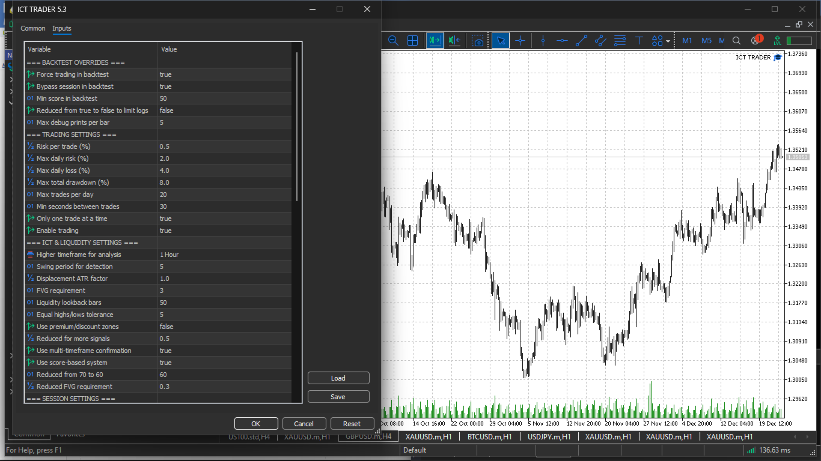Select the 'Only one trade at a time' value
The height and width of the screenshot is (461, 821).
point(225,218)
